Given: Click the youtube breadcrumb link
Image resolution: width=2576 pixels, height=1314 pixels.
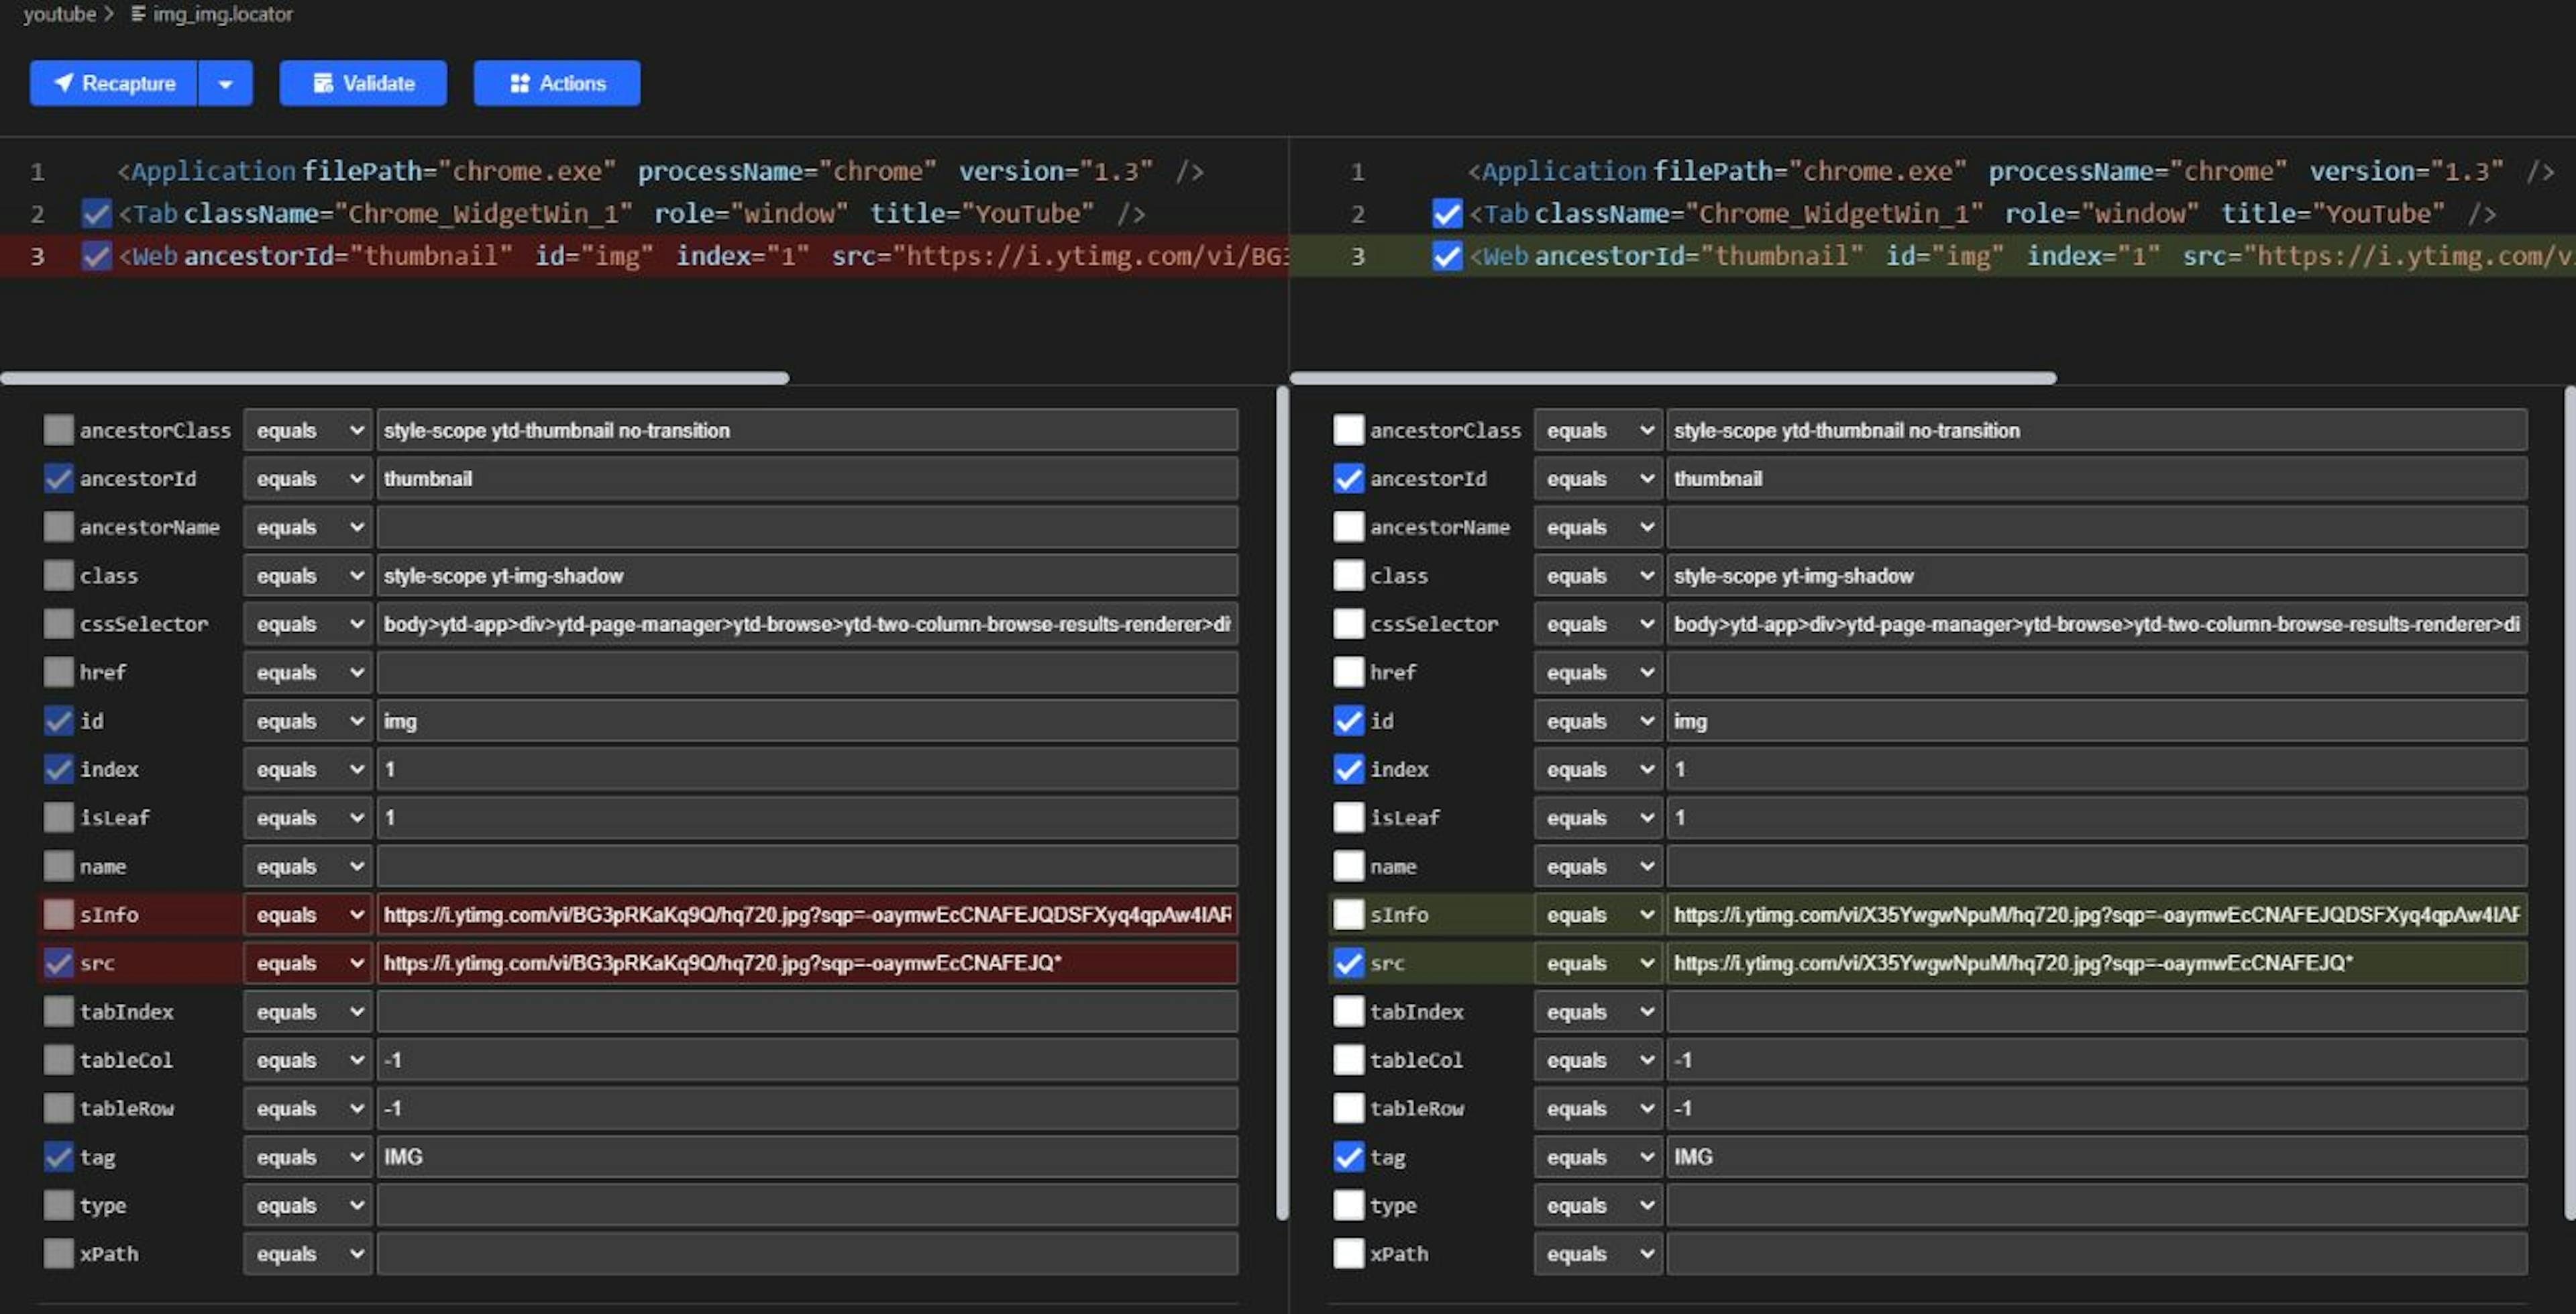Looking at the screenshot, I should point(60,14).
